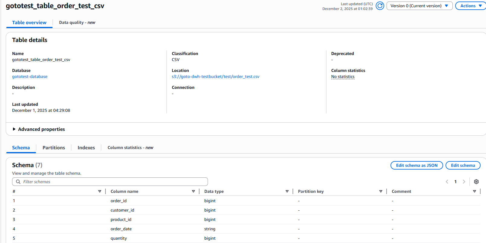Open the Indexes tab

tap(86, 147)
